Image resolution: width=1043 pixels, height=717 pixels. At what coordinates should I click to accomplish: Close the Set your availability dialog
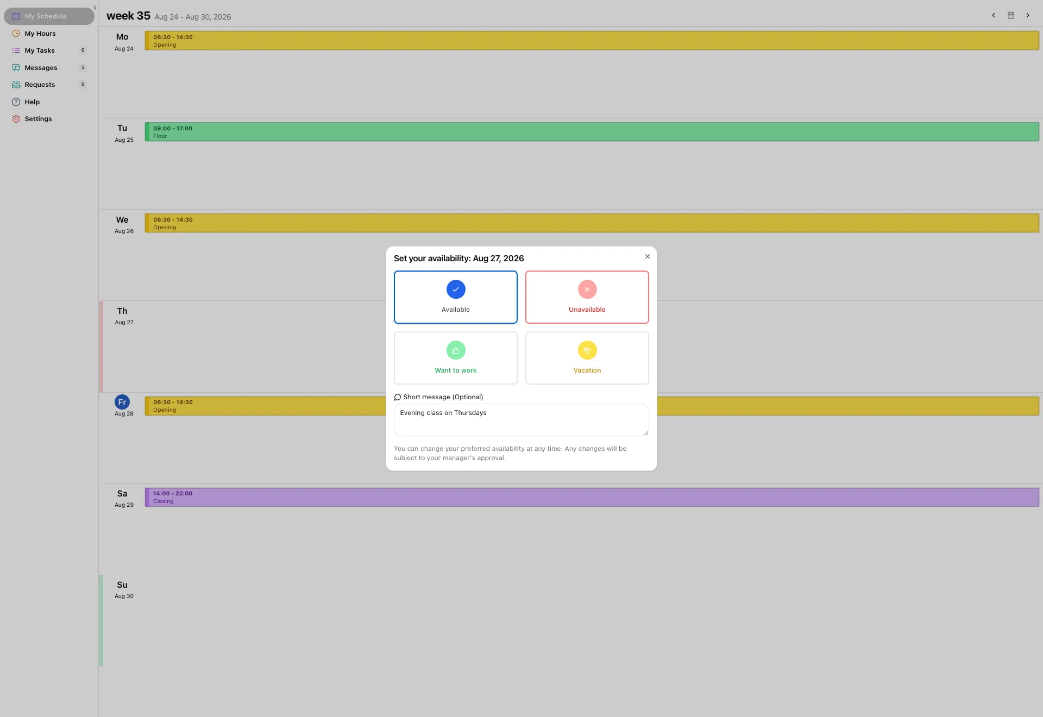pos(647,256)
